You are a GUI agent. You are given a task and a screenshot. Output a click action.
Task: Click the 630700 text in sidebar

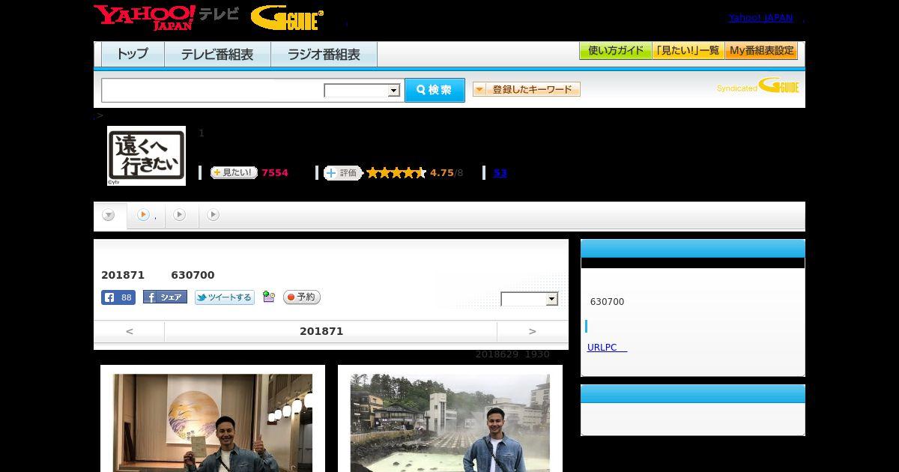point(607,302)
